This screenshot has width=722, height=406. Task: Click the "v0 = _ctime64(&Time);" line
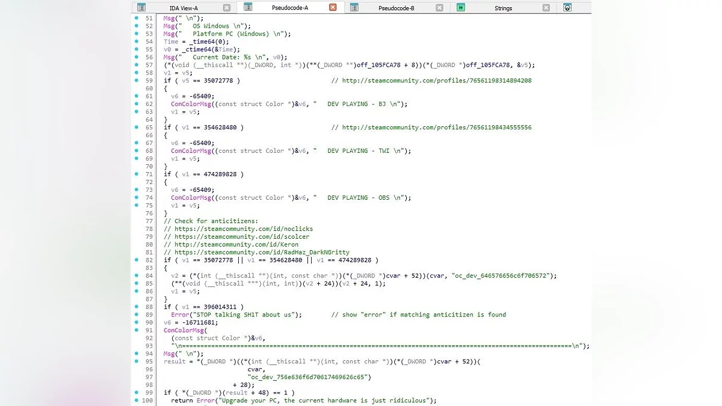pyautogui.click(x=202, y=50)
